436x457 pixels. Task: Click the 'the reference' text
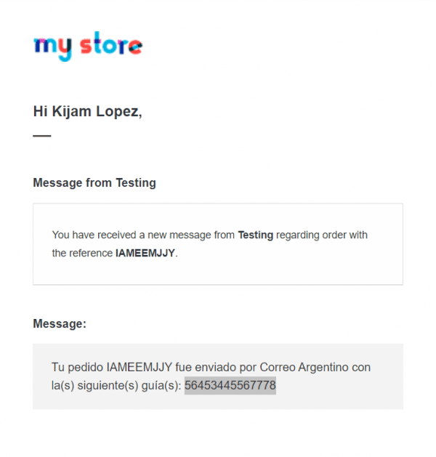[82, 253]
